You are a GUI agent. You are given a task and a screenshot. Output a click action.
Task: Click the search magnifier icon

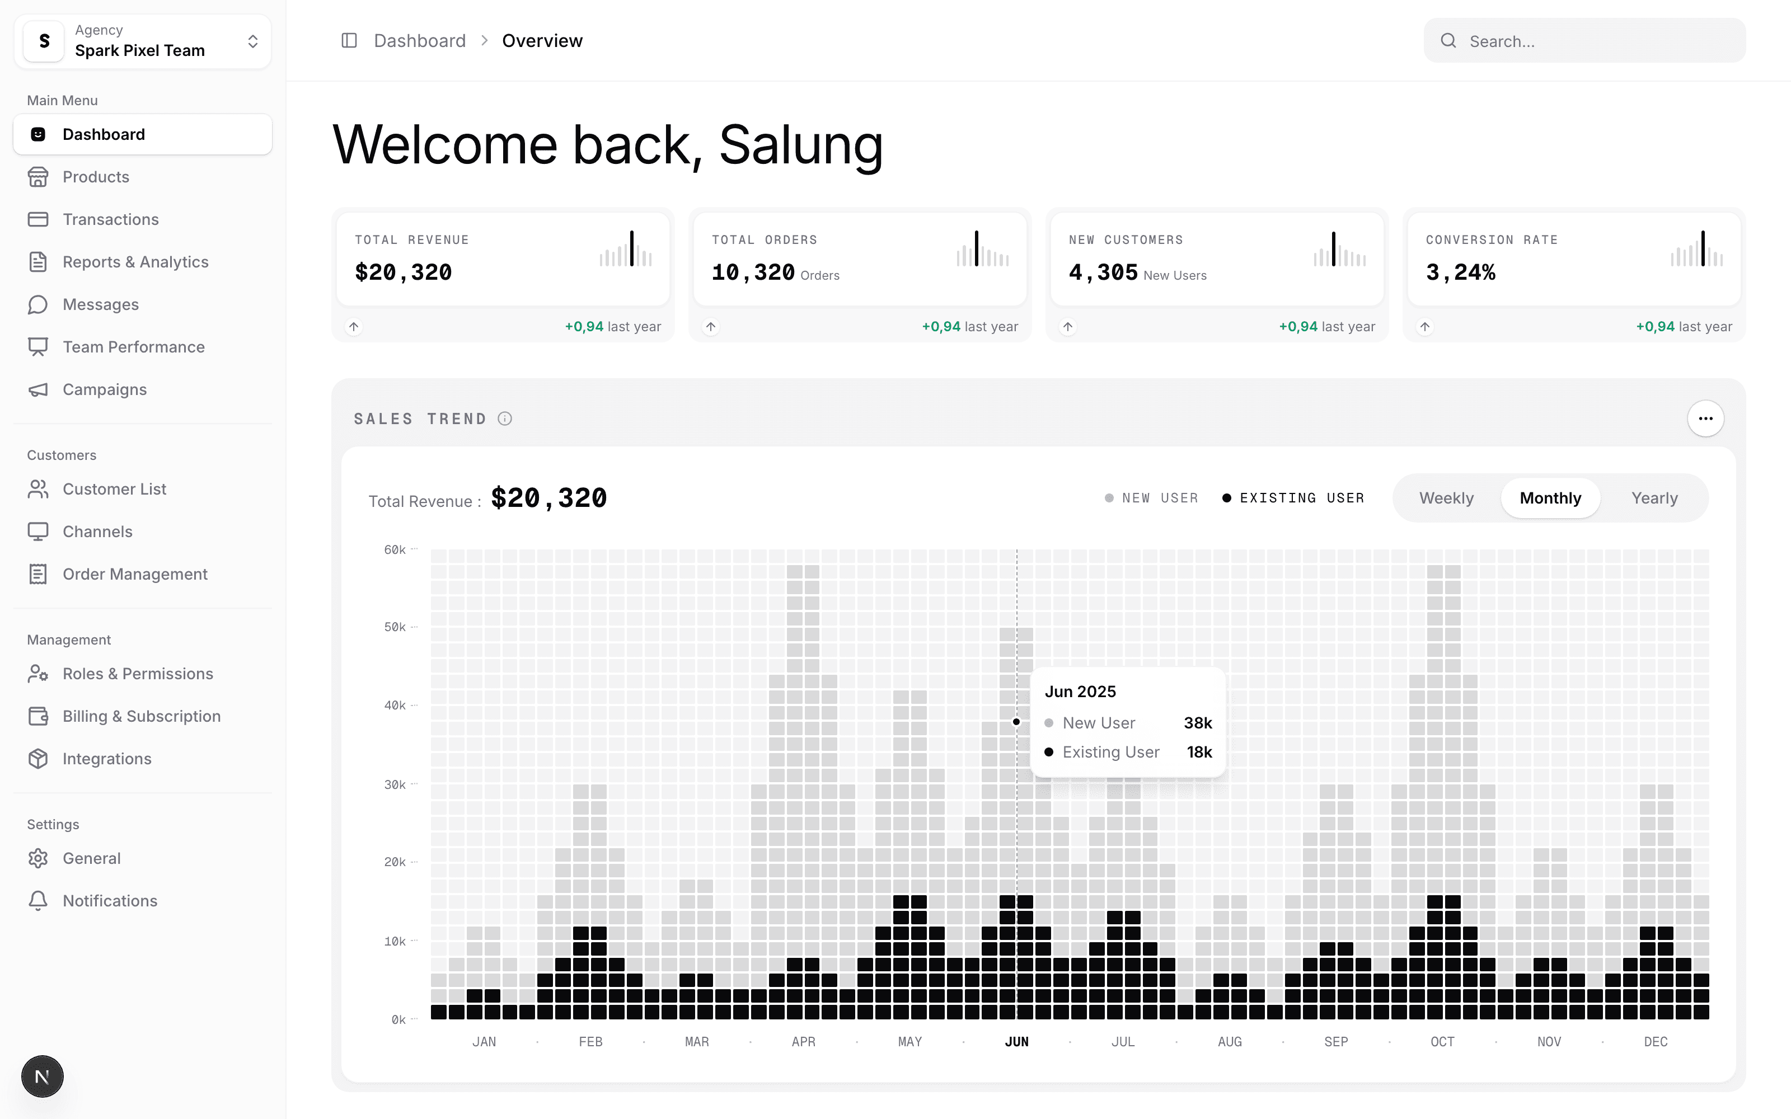(1448, 41)
